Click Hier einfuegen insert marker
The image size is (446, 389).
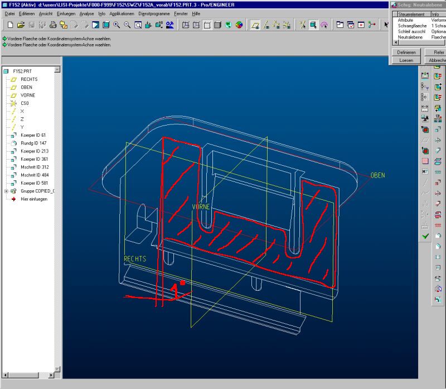tap(34, 199)
